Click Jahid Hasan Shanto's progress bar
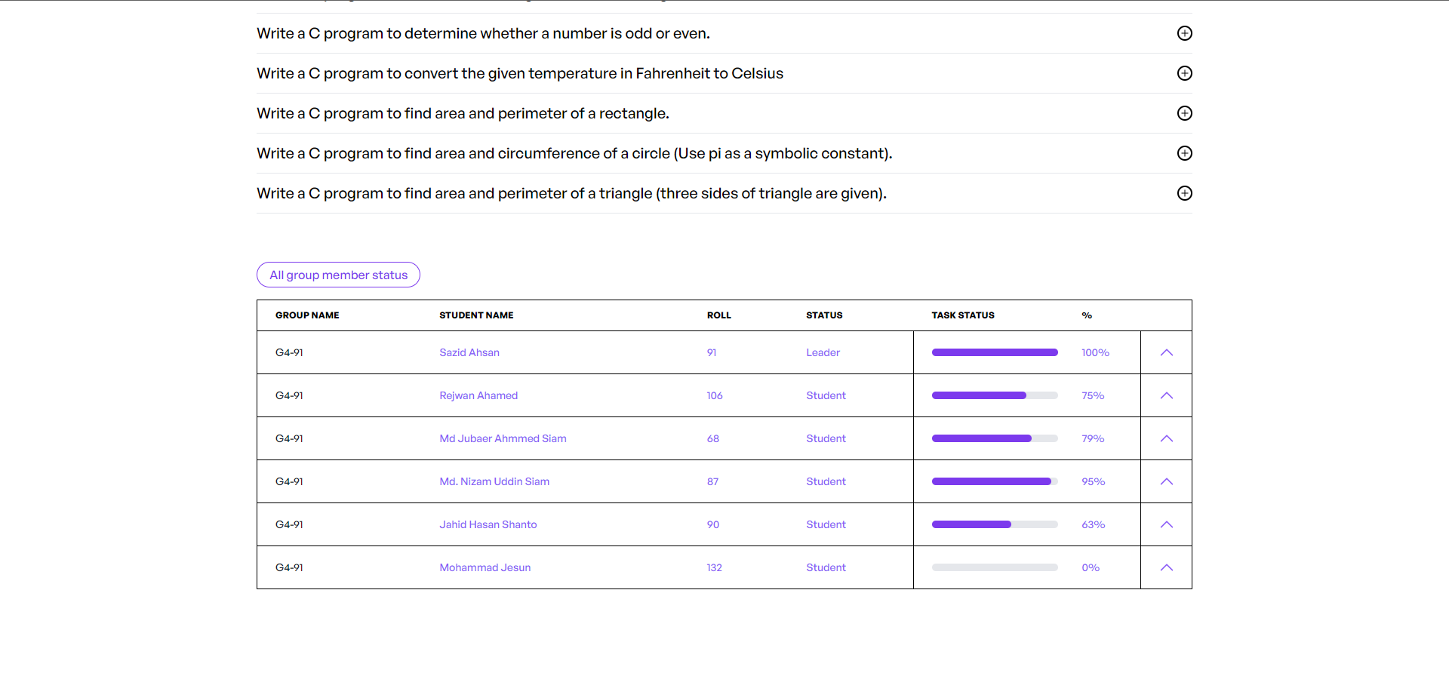The image size is (1449, 673). point(995,524)
